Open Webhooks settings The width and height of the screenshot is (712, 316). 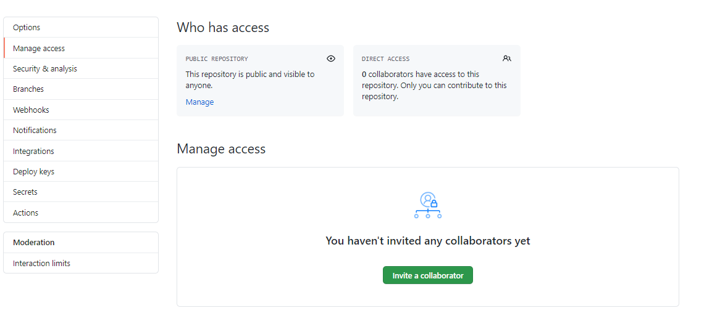(x=81, y=110)
